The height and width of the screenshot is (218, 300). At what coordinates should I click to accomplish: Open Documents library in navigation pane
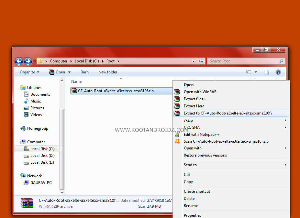pos(37,94)
